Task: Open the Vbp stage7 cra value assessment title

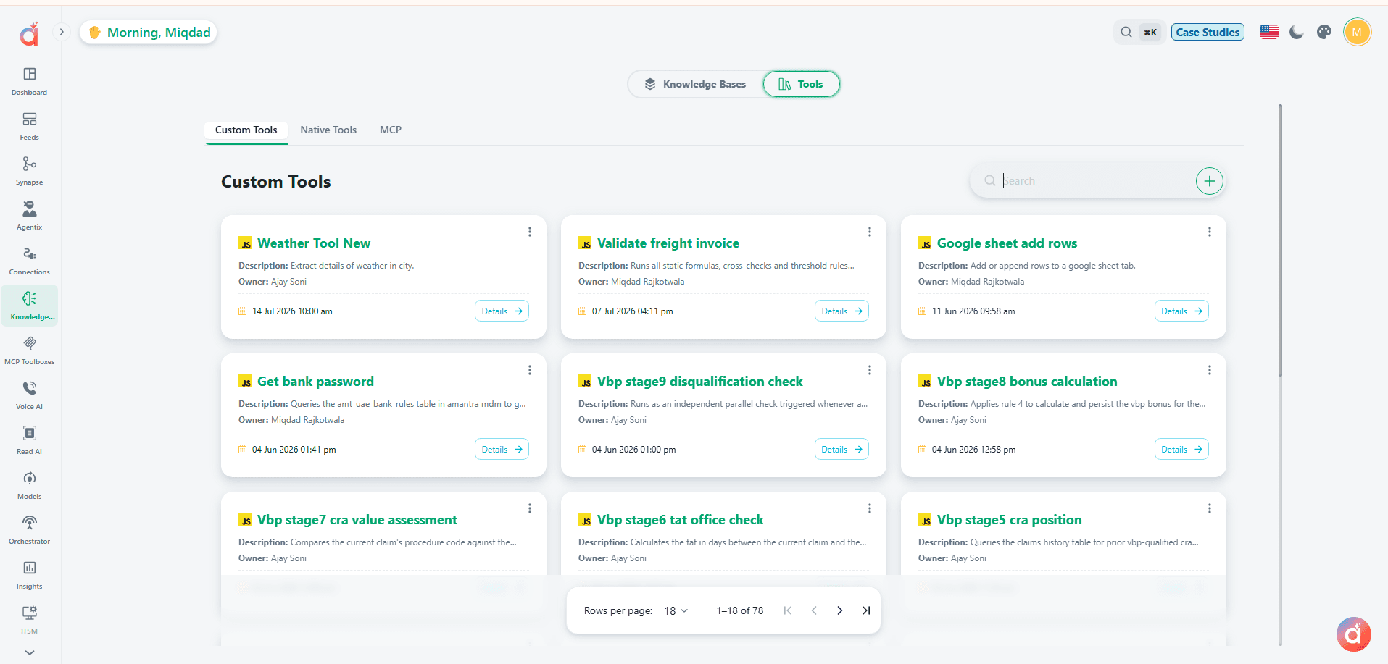Action: pos(357,520)
